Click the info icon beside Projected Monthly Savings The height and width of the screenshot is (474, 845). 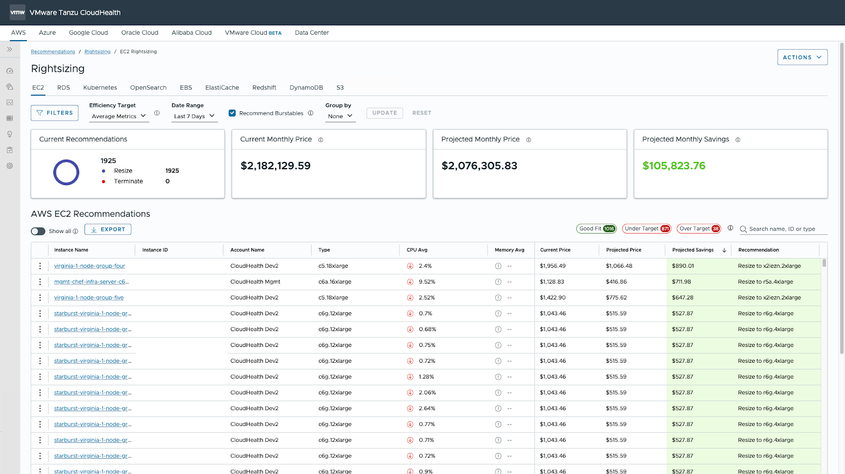point(738,140)
